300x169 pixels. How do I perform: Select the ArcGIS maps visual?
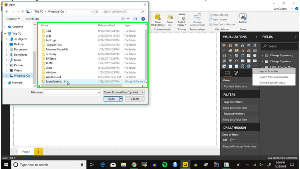click(248, 66)
